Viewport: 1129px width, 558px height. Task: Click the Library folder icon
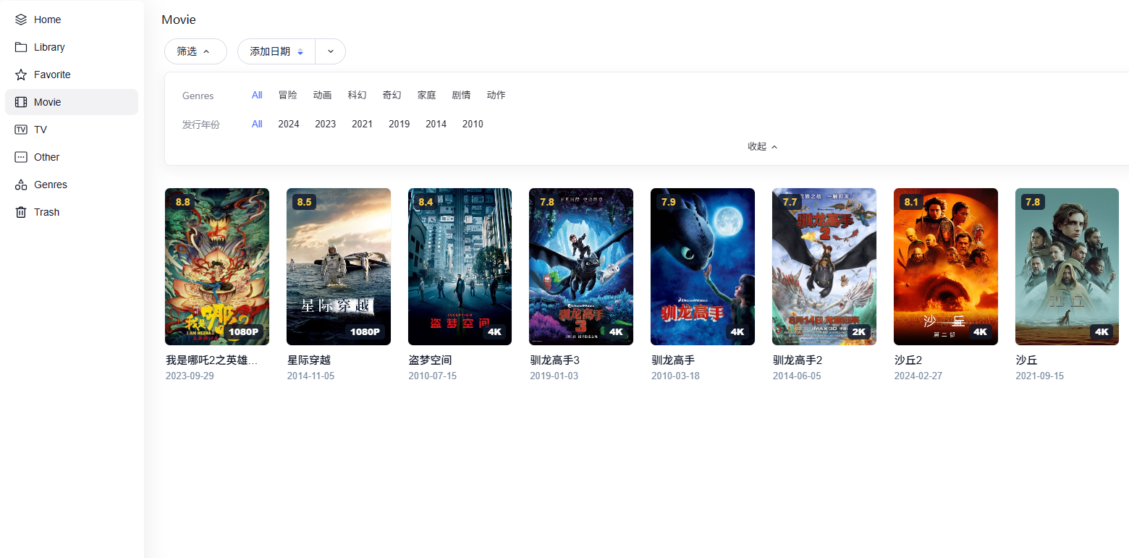tap(21, 47)
